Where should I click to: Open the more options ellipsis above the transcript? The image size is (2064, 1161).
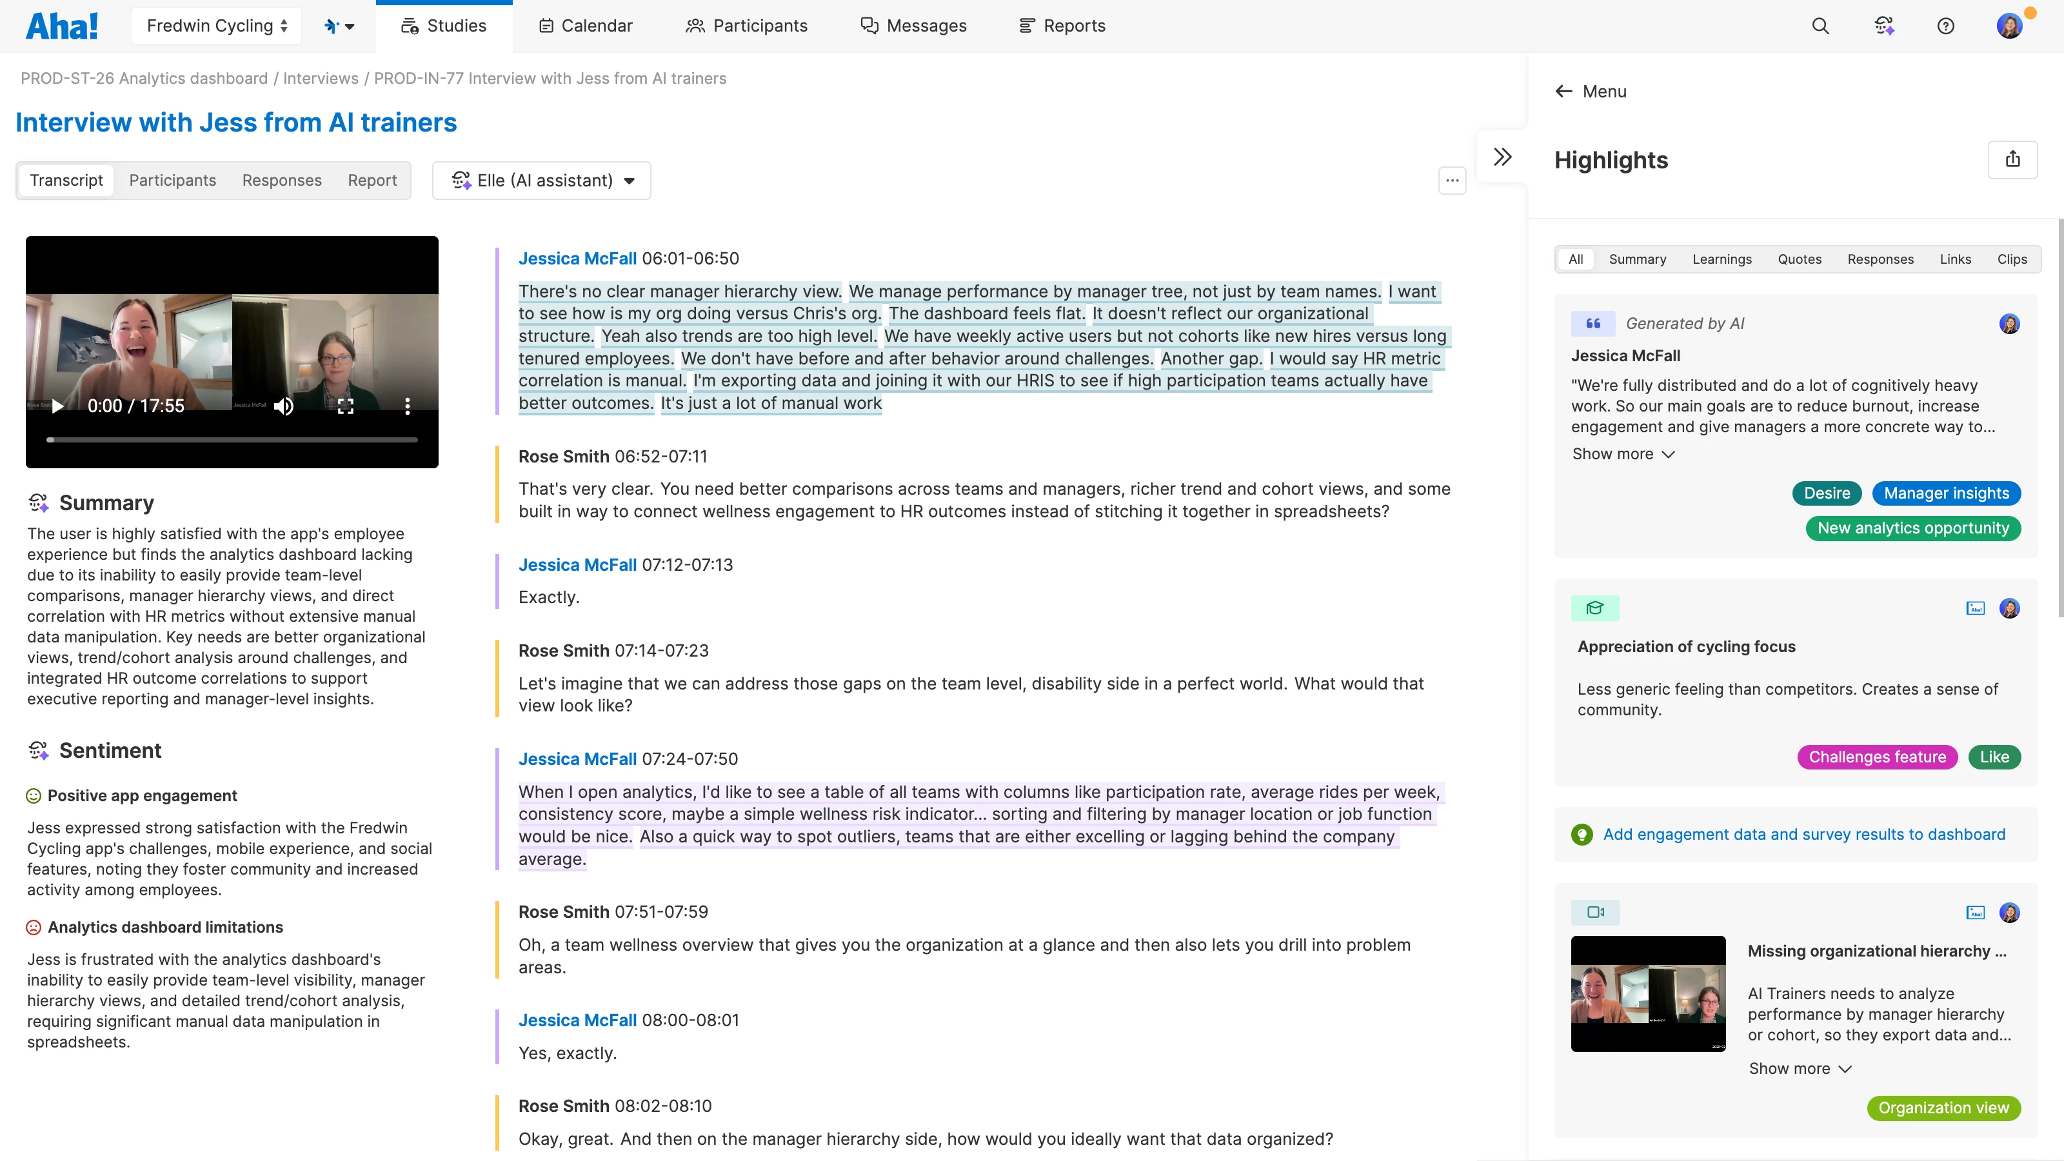click(1452, 181)
